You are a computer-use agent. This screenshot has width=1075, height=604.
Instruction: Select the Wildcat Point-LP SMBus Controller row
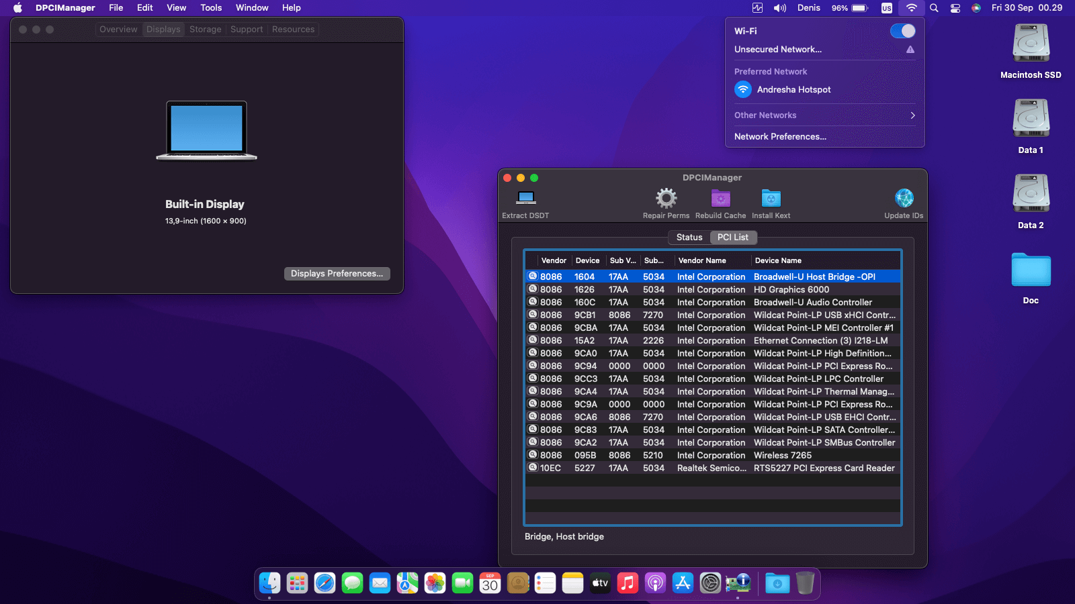[x=712, y=442]
